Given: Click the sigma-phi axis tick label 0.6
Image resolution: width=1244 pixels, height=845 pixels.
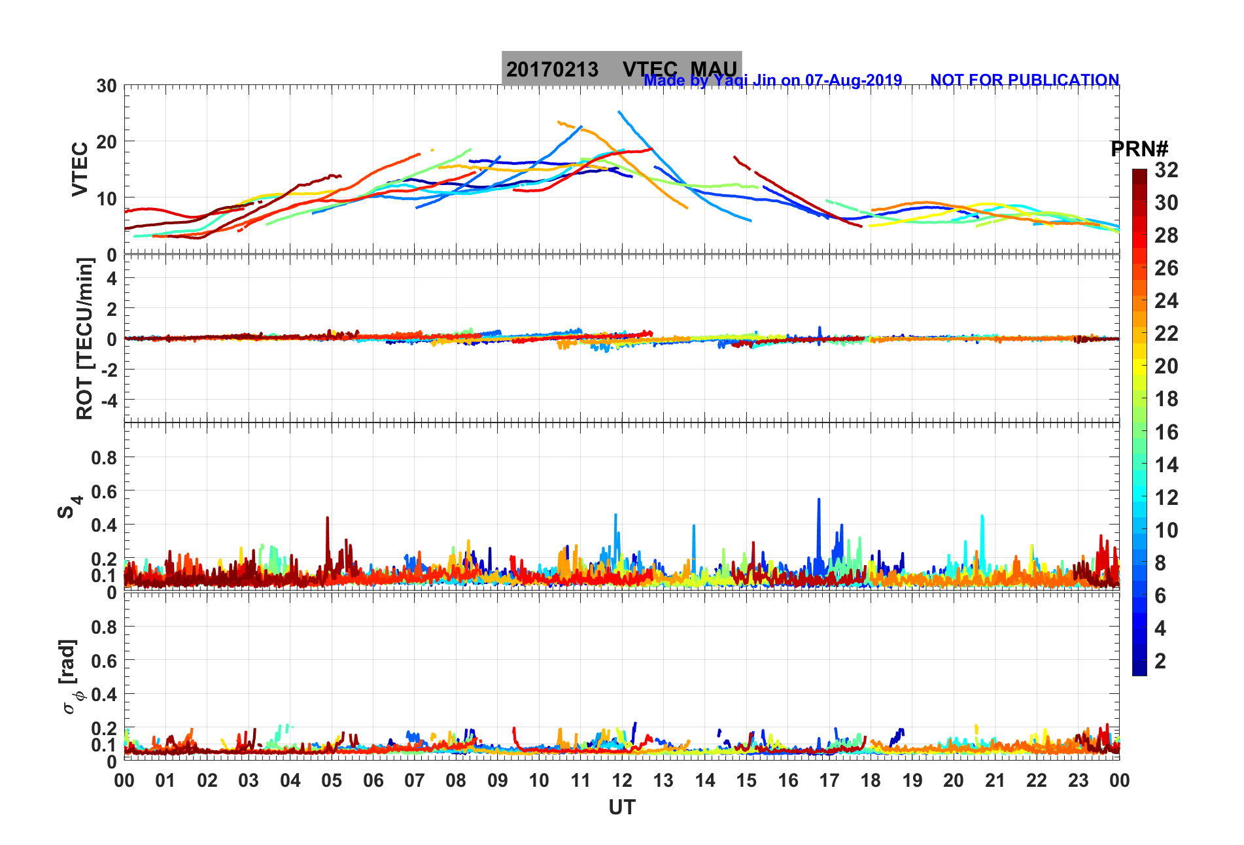Looking at the screenshot, I should pyautogui.click(x=104, y=661).
